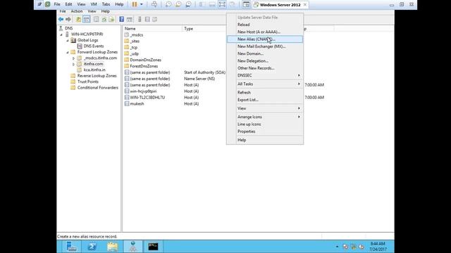Select the kca.itinfra.in zone
The width and height of the screenshot is (451, 253).
coord(94,70)
